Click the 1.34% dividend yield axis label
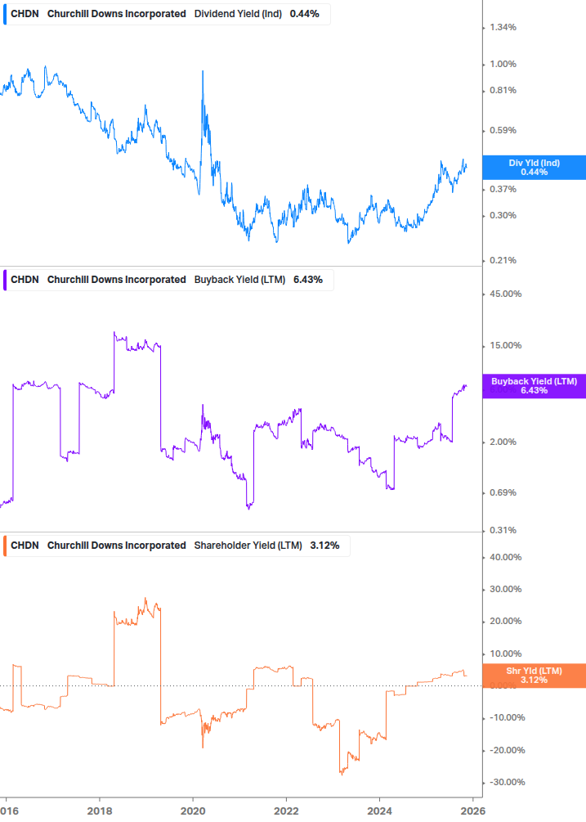The image size is (586, 822). tap(503, 27)
